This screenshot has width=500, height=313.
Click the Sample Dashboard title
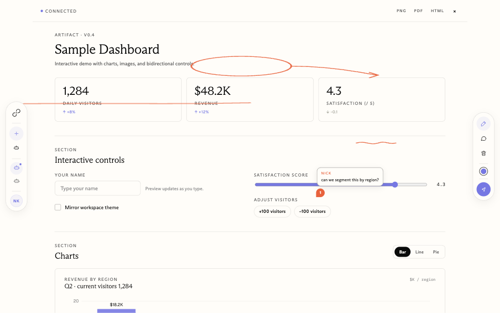107,50
